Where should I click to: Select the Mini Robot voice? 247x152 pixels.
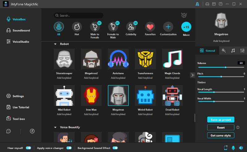[x=64, y=95]
